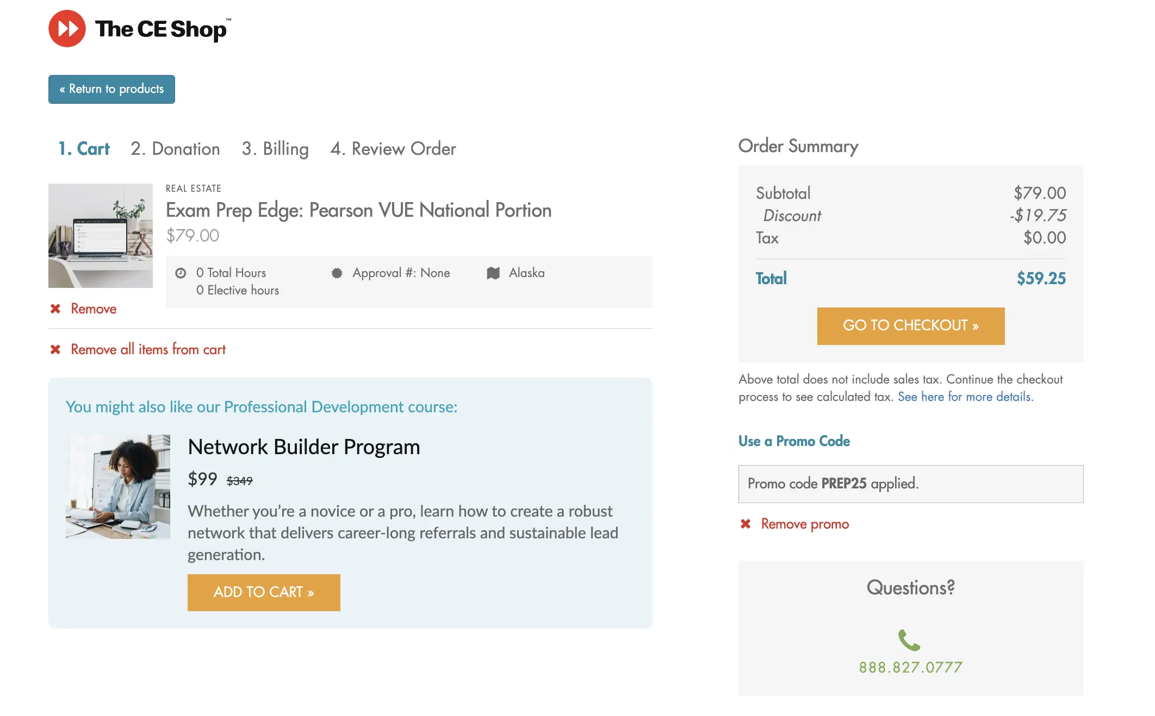Jump to Review Order step
The width and height of the screenshot is (1155, 716).
coord(393,148)
